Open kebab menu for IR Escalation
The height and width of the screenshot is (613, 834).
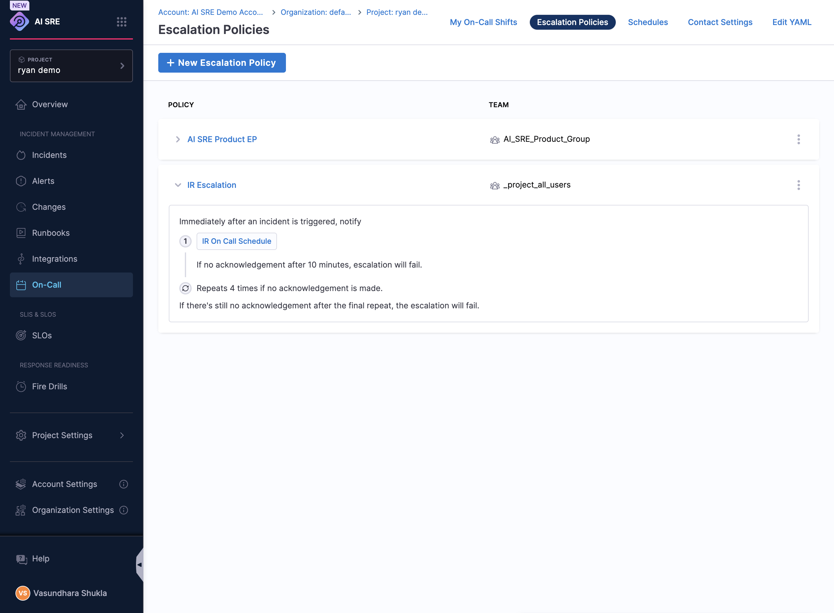(798, 185)
